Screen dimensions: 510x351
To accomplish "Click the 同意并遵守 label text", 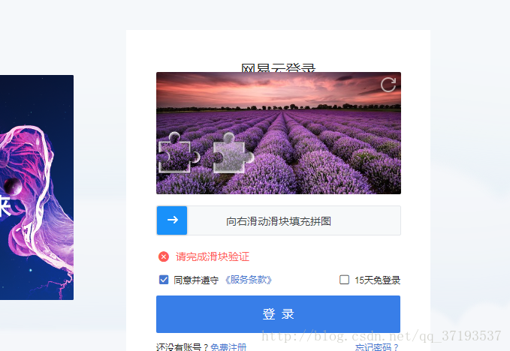I will pyautogui.click(x=196, y=280).
